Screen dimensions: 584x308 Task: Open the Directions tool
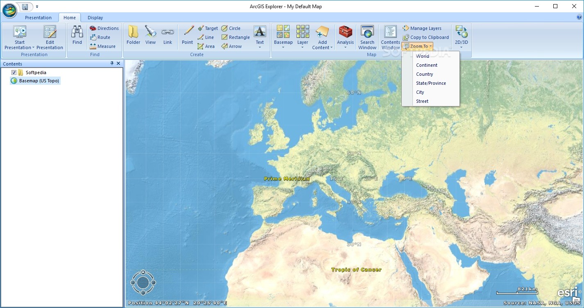click(x=104, y=28)
